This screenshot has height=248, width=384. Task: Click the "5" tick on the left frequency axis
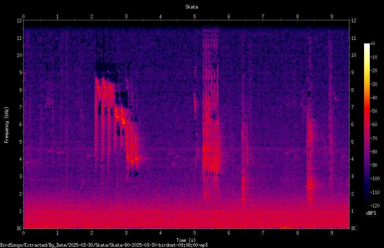click(20, 142)
